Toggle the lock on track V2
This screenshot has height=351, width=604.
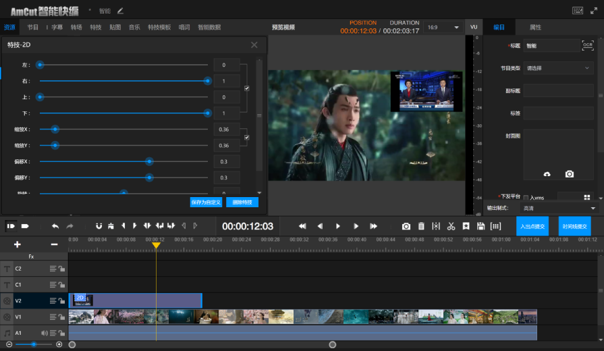point(61,300)
